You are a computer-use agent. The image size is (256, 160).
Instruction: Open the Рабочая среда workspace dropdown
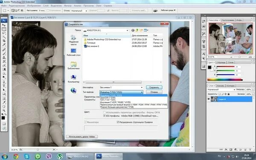(168, 10)
